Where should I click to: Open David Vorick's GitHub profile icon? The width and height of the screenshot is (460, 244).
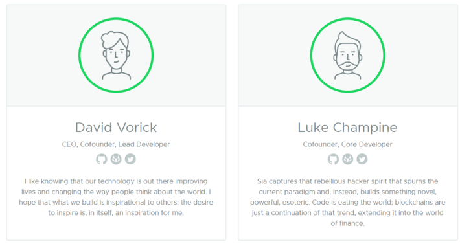click(102, 159)
